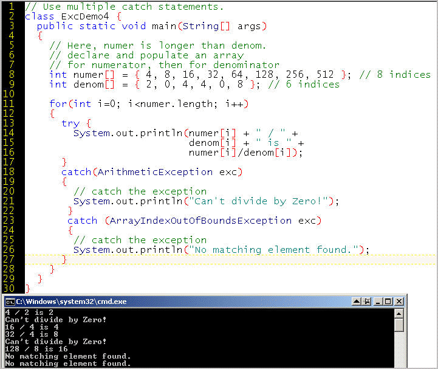Click the println "Can't divide by Zero!" code line
The height and width of the screenshot is (369, 438).
[x=206, y=201]
